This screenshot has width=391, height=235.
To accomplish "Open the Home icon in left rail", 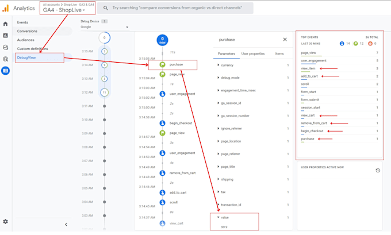I will pyautogui.click(x=5, y=24).
